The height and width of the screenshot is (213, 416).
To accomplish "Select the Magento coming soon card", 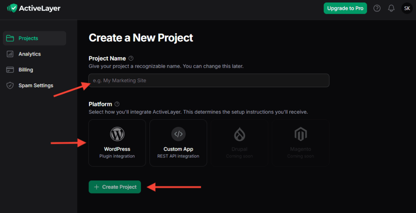I will point(301,143).
